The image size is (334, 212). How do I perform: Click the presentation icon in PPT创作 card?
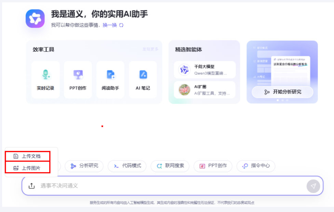pyautogui.click(x=78, y=75)
